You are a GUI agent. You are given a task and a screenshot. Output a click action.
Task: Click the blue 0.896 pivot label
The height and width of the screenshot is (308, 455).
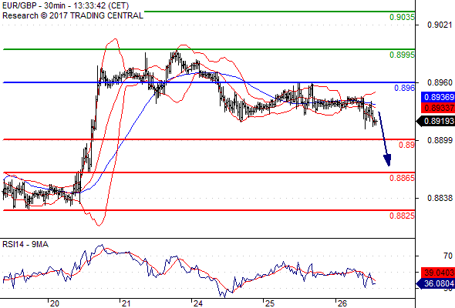coord(404,88)
